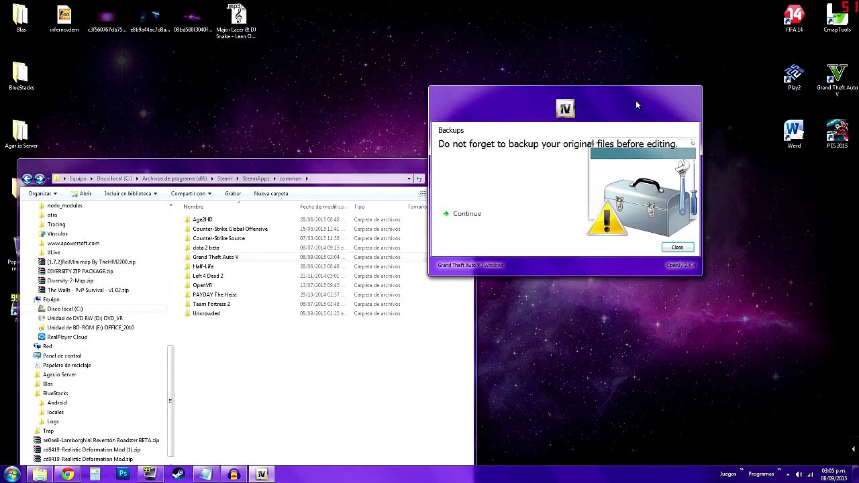Select the BlueStacks folder on the desktop
859x483 pixels.
click(21, 77)
